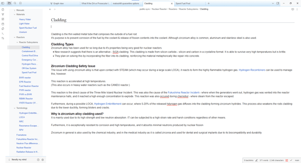Open the bookmarks panel
Screen dimensions: 301x163
pyautogui.click(x=20, y=3)
